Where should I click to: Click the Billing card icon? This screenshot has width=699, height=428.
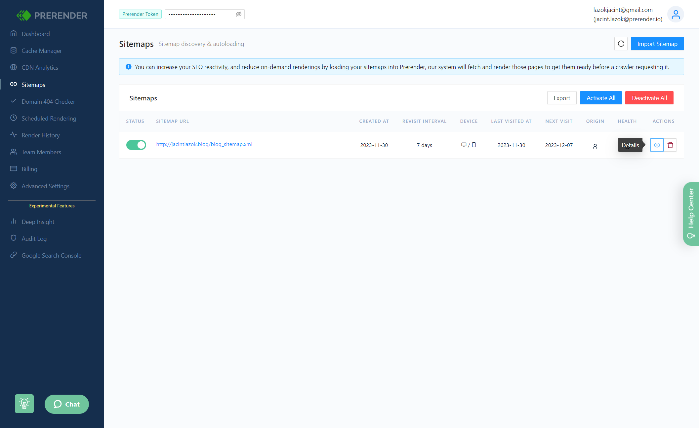pos(14,168)
